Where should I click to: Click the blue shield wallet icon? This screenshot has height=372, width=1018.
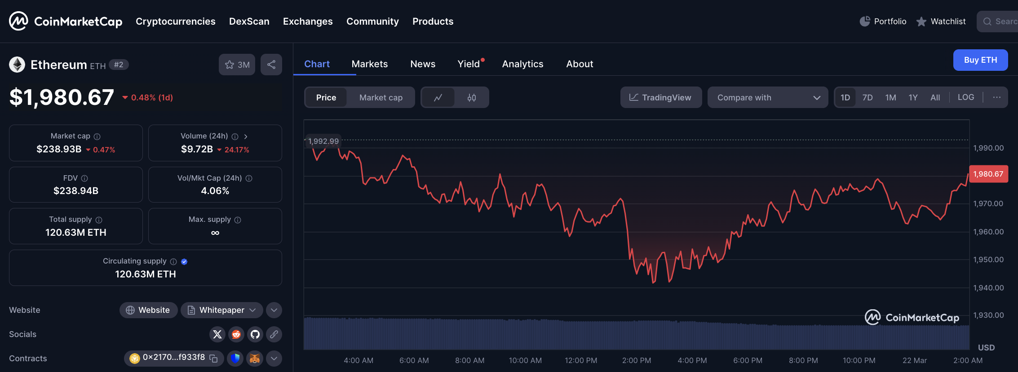235,359
